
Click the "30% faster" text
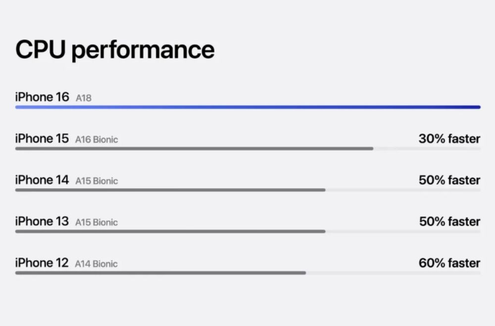point(449,139)
